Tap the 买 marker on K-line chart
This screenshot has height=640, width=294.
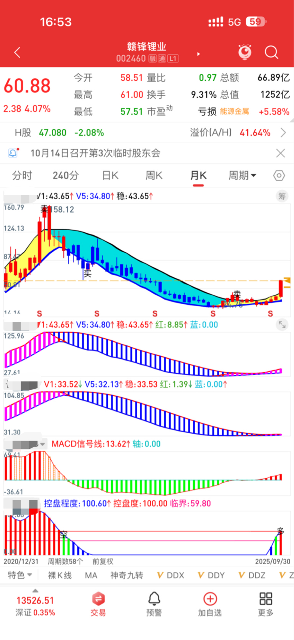point(88,273)
